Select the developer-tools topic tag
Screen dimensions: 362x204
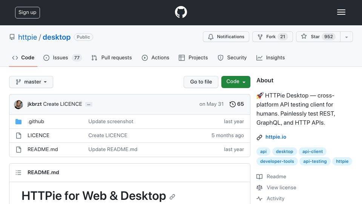[x=277, y=161]
